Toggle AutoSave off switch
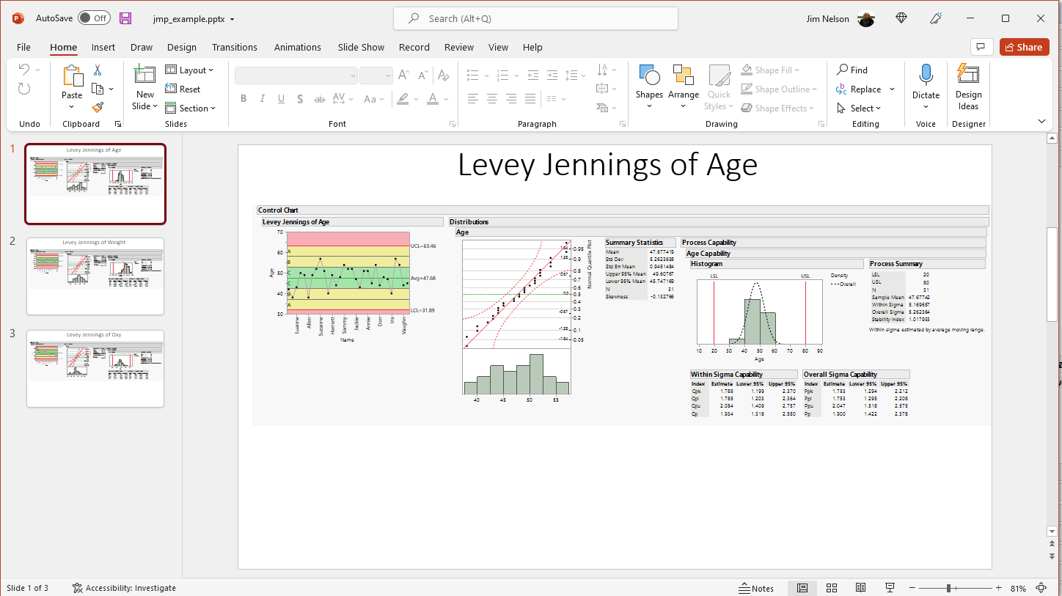 point(94,18)
